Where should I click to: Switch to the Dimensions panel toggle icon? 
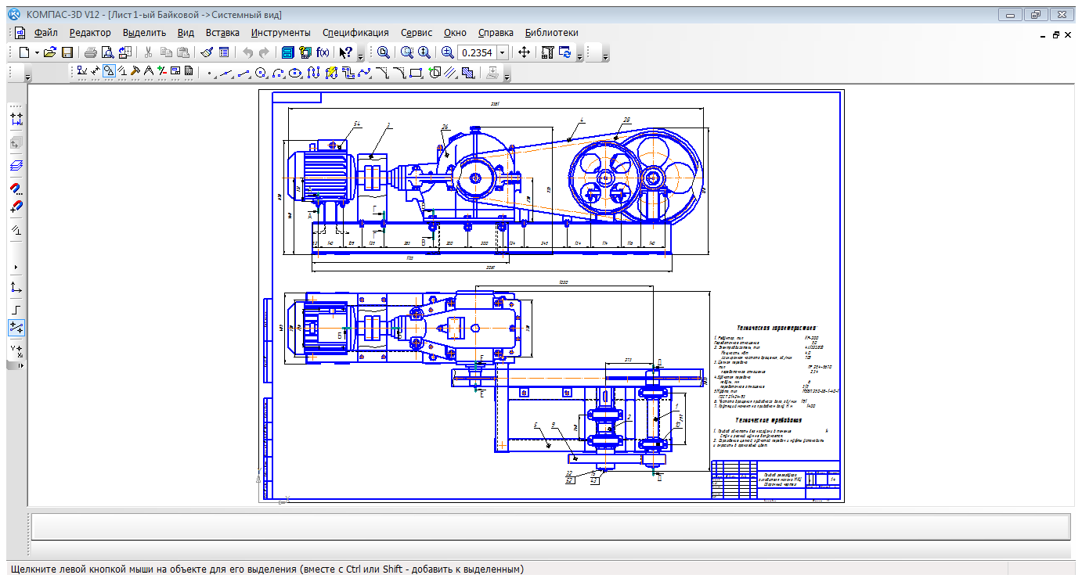coord(96,71)
